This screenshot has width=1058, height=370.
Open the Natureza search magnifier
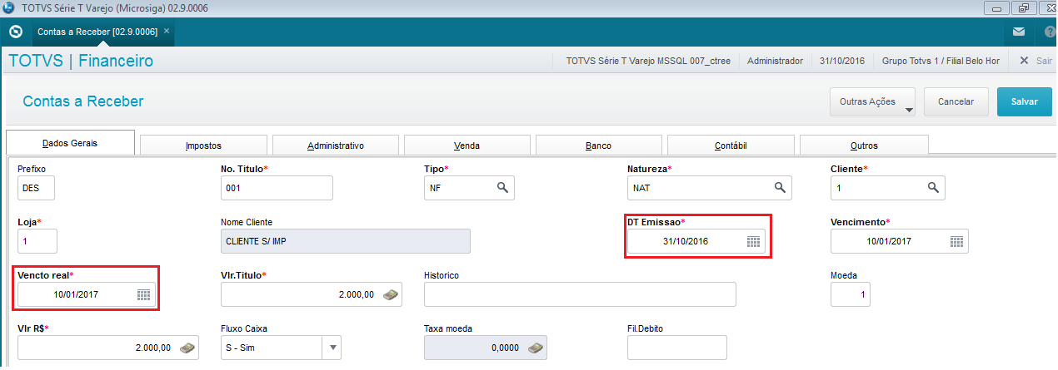point(780,188)
